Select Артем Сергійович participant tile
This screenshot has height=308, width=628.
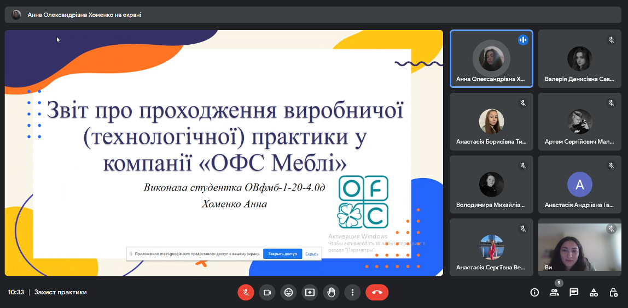pos(580,121)
